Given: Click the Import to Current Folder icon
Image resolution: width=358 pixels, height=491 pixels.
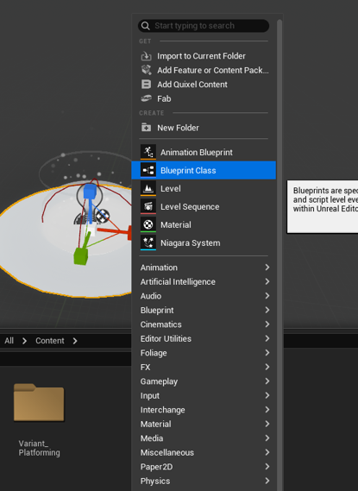Looking at the screenshot, I should point(146,56).
